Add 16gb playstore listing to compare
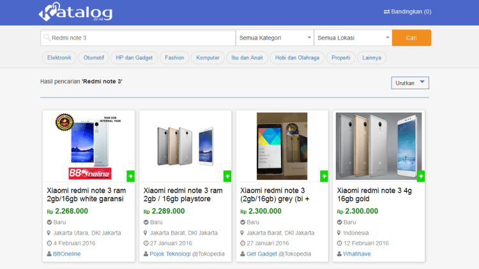 point(227,176)
